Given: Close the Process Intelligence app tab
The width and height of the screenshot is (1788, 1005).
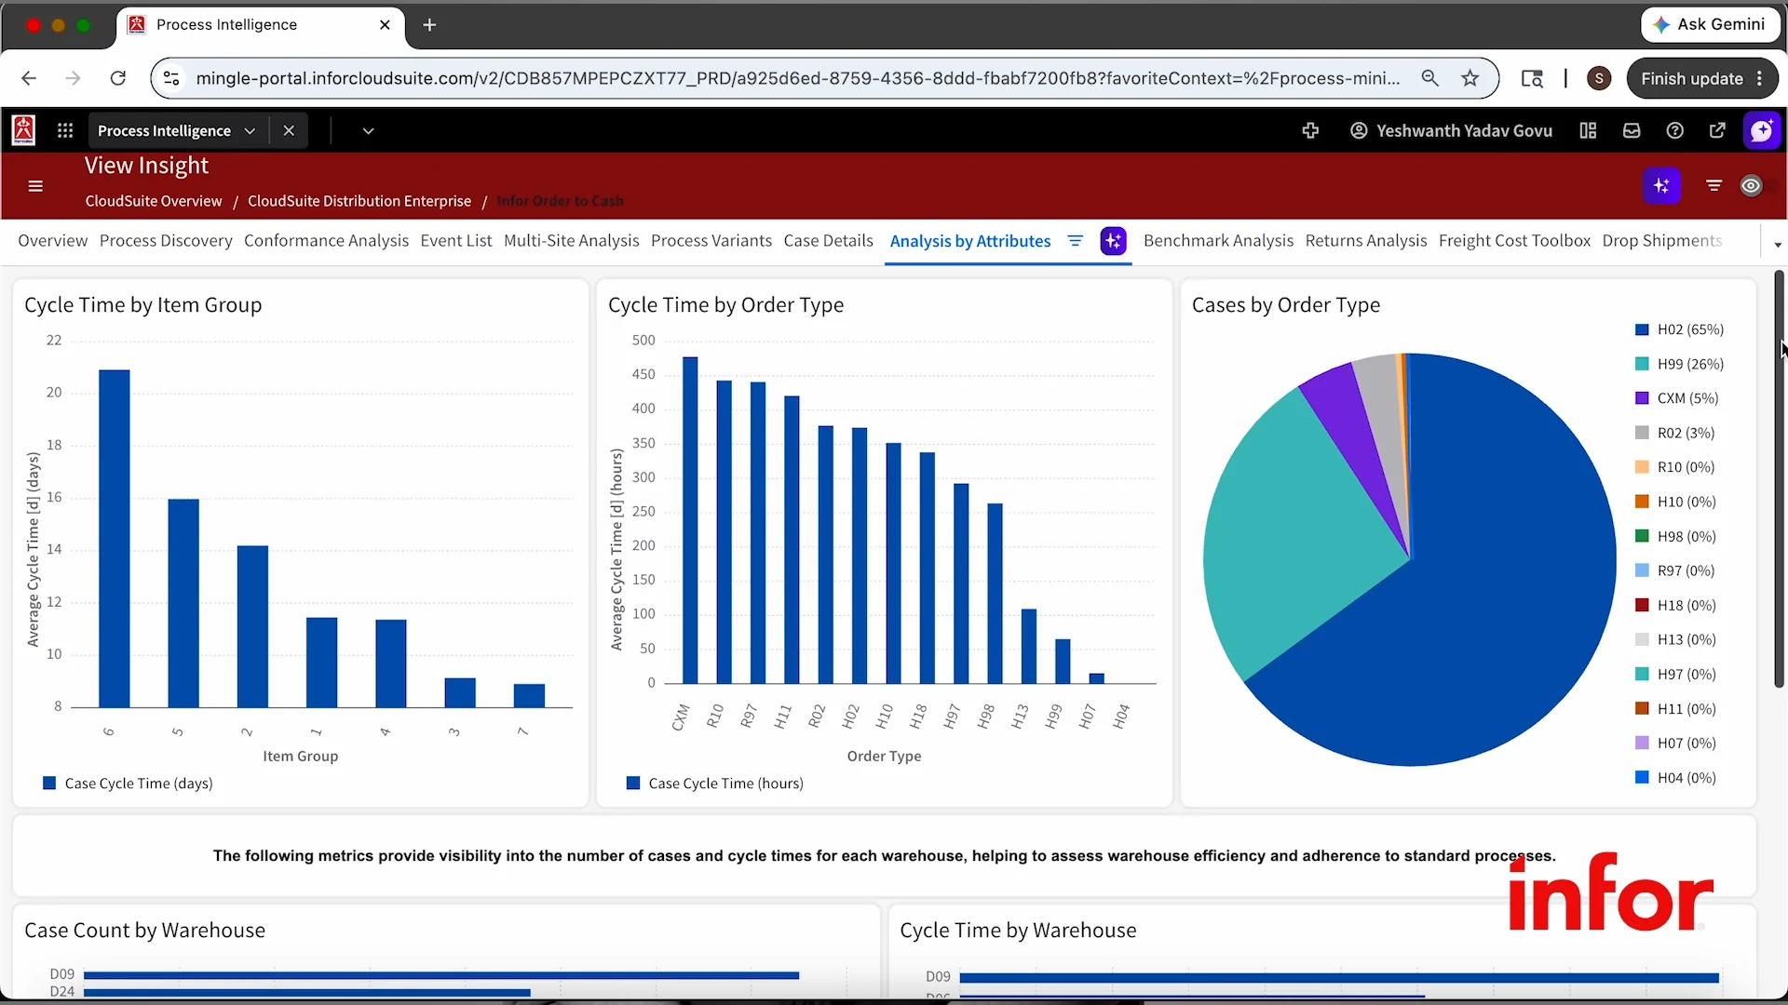Looking at the screenshot, I should coord(289,131).
